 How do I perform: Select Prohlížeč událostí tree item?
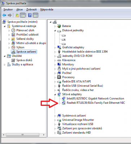pyautogui.click(x=27, y=35)
